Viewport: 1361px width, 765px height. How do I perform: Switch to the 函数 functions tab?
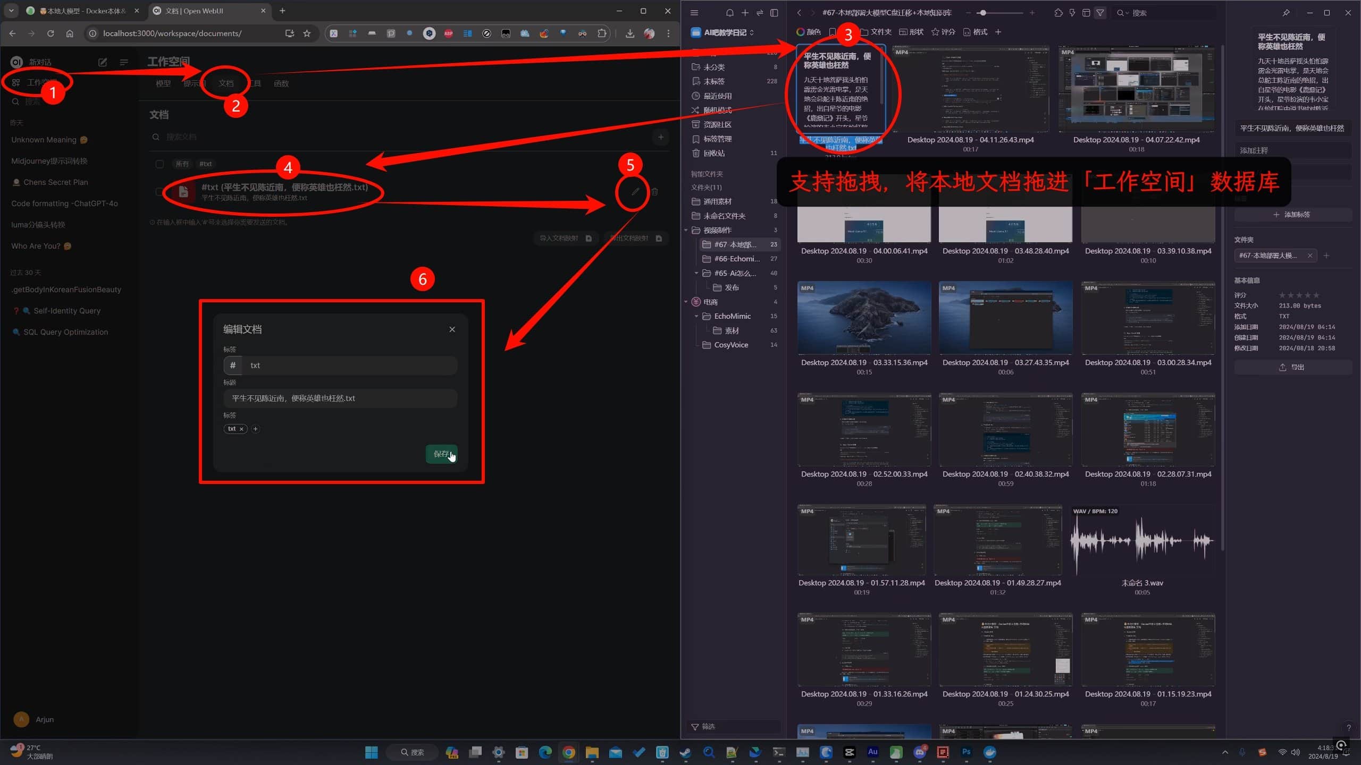pos(281,83)
